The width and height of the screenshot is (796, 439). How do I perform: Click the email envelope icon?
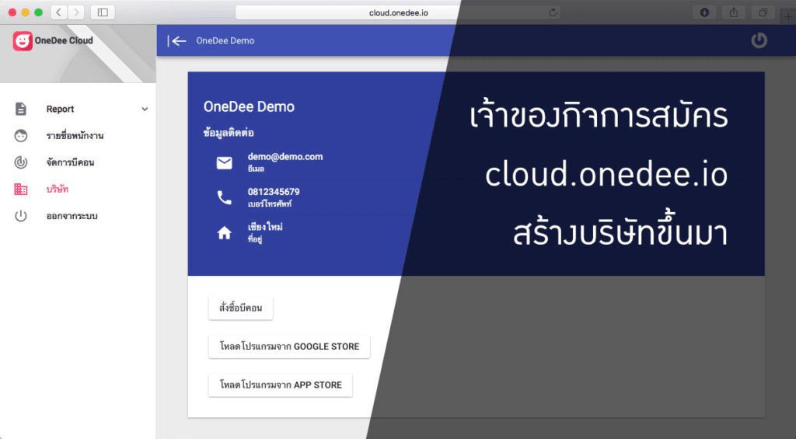(x=225, y=162)
